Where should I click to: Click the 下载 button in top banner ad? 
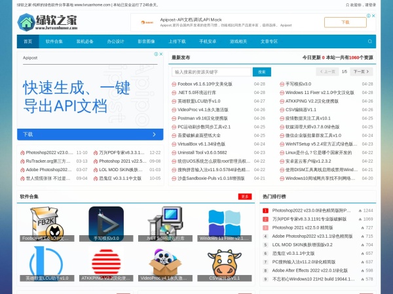[345, 22]
